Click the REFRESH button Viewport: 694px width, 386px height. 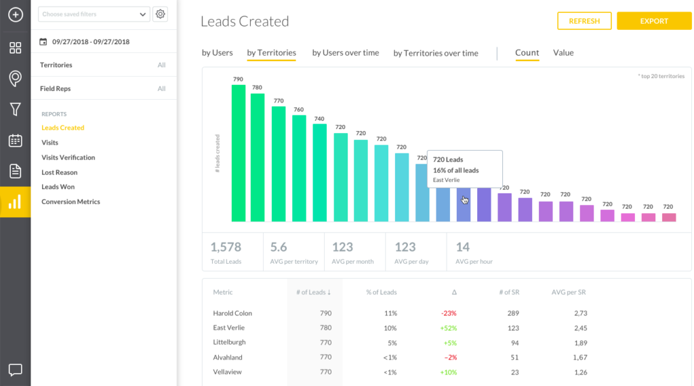(584, 21)
